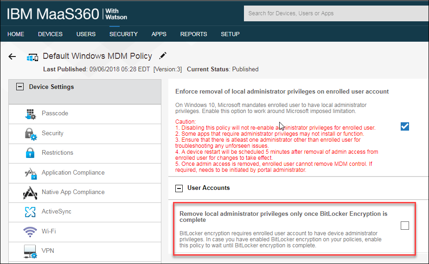Open the HOME menu
The width and height of the screenshot is (429, 264).
tap(16, 34)
